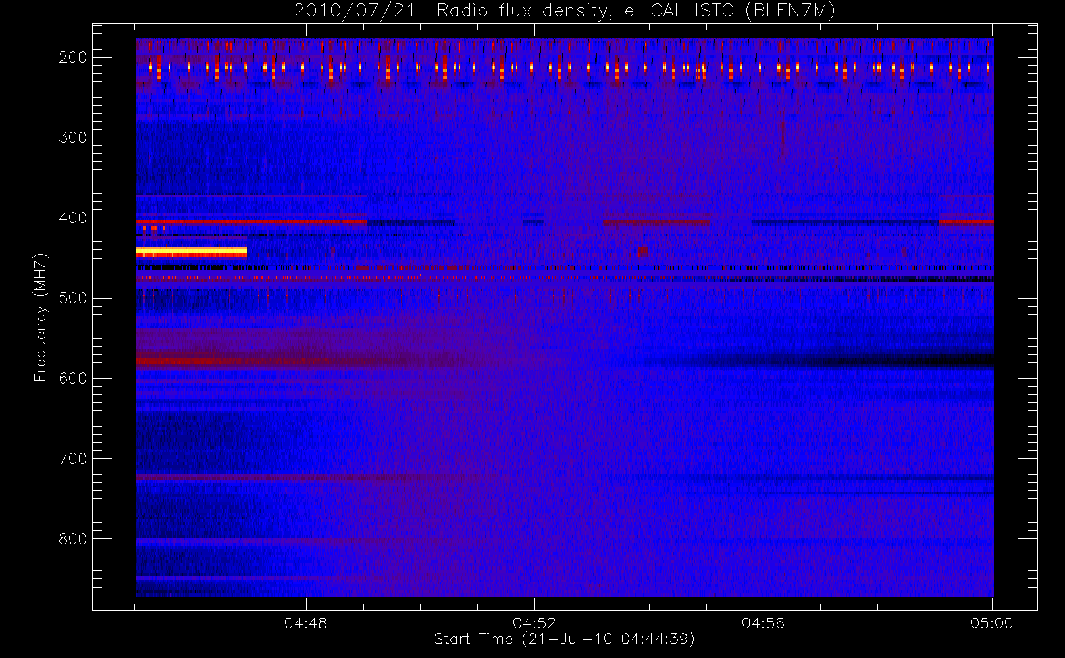This screenshot has width=1065, height=658.
Task: Click the 04:48 time tick label
Action: (305, 623)
